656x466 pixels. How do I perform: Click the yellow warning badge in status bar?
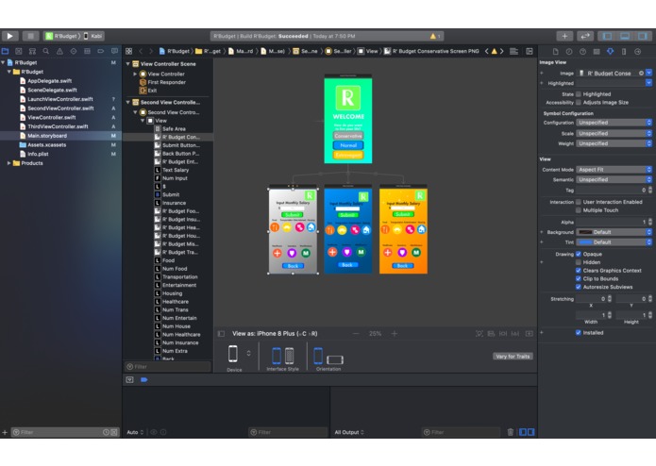(x=435, y=36)
